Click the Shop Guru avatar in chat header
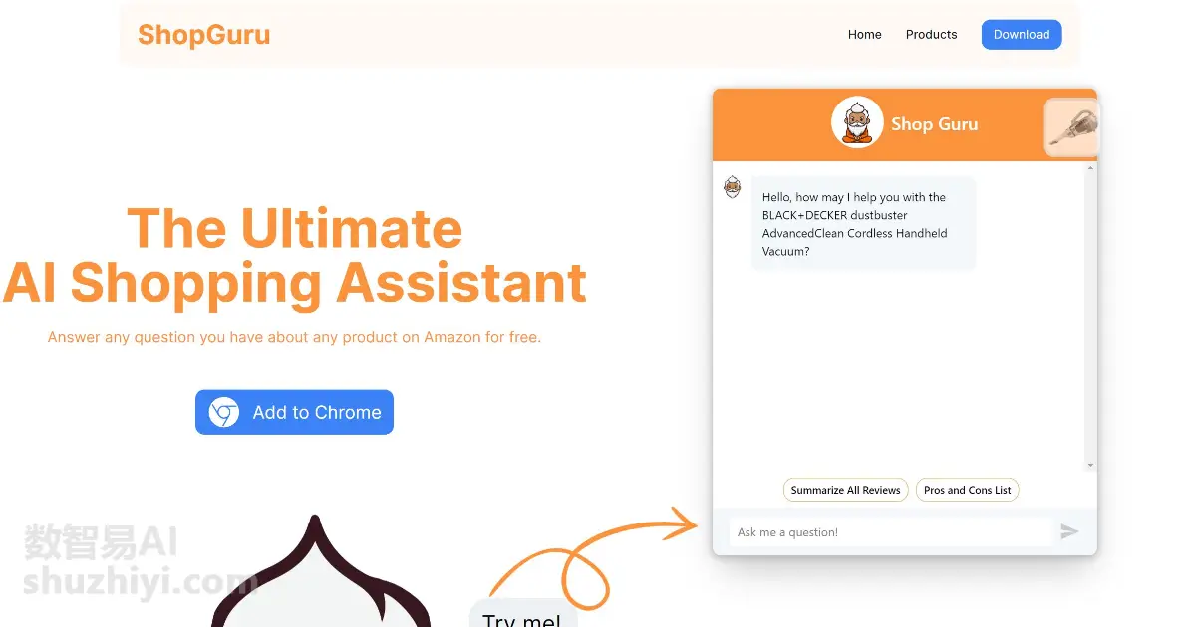This screenshot has height=627, width=1196. coord(857,122)
